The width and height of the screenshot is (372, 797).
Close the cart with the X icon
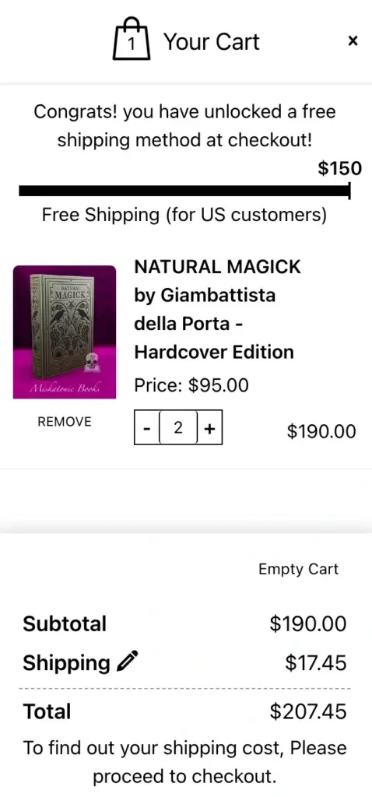(x=353, y=41)
